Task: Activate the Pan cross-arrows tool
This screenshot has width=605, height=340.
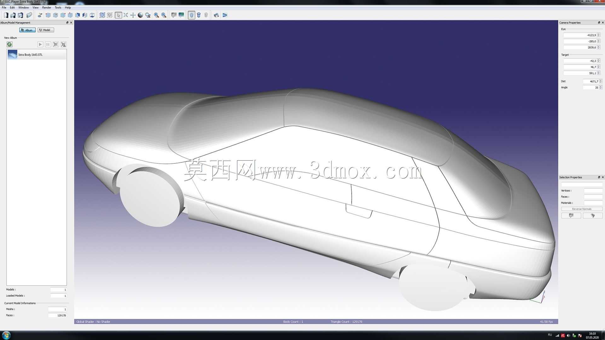Action: point(133,15)
